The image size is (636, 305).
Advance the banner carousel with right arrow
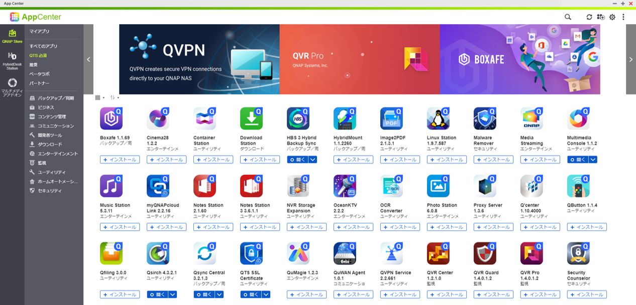point(631,59)
